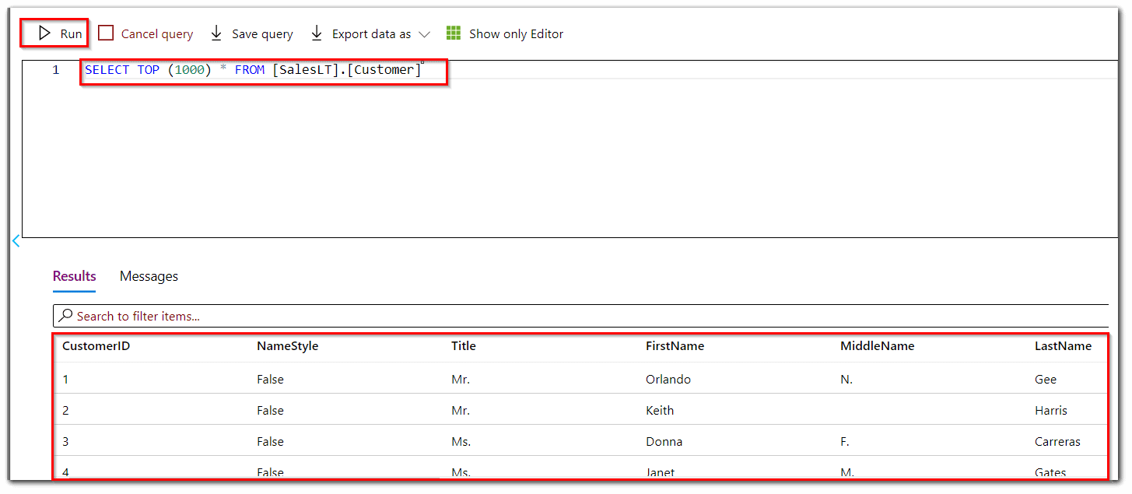Click the CustomerID column header
The image size is (1132, 494).
96,346
